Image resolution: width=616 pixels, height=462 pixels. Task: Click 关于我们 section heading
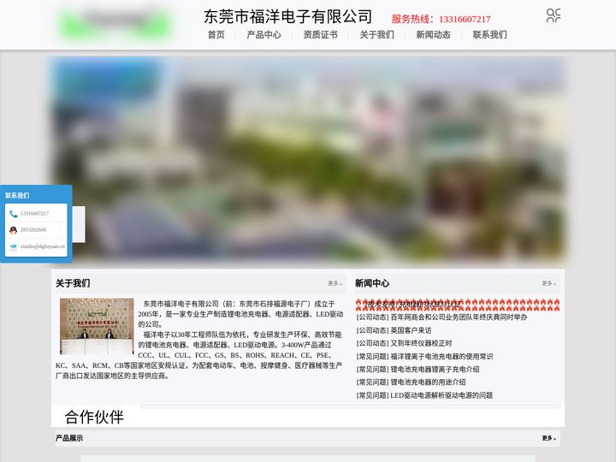pos(73,283)
